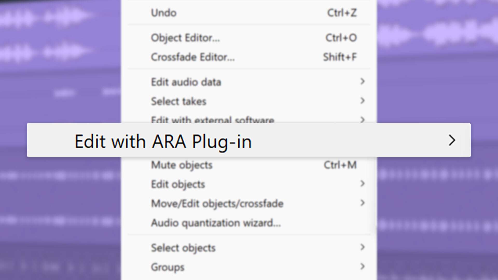Choose Mute objects in the menu
The height and width of the screenshot is (280, 498).
tap(249, 165)
